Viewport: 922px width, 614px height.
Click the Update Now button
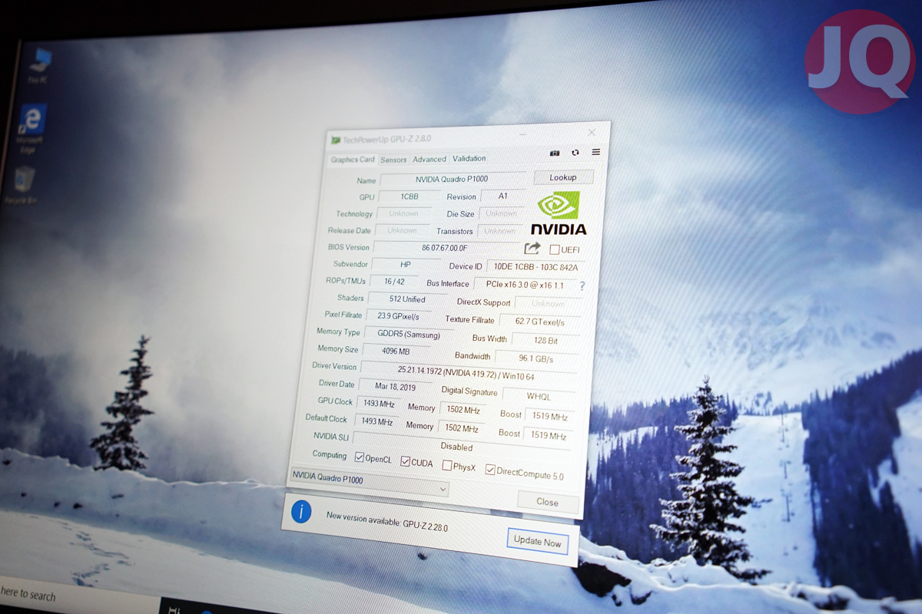(x=538, y=541)
